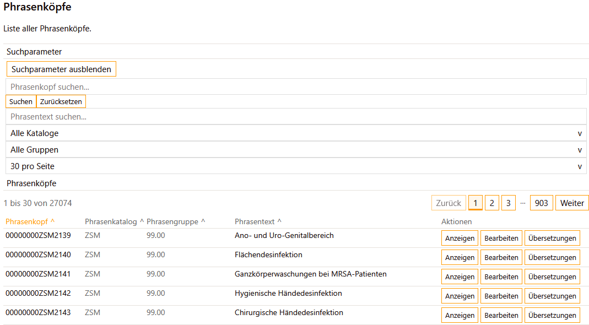
Task: Click ZSM catalog in ZSM2139 row
Action: tap(93, 236)
